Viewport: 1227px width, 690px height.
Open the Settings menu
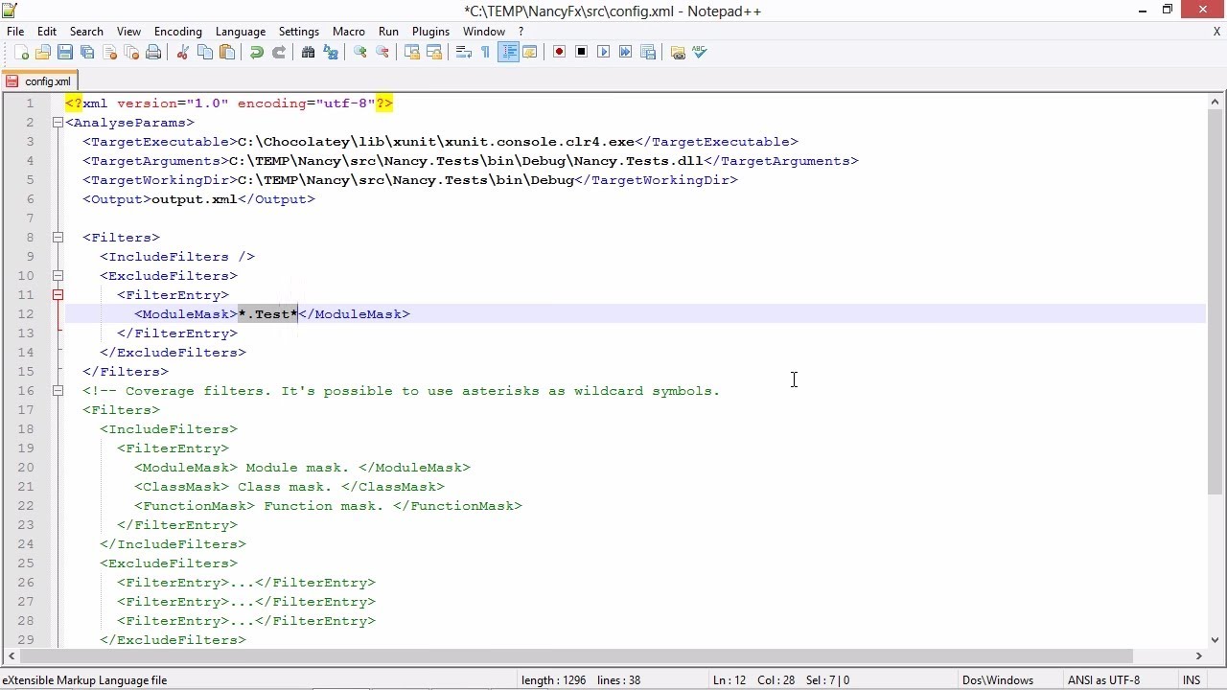[299, 32]
